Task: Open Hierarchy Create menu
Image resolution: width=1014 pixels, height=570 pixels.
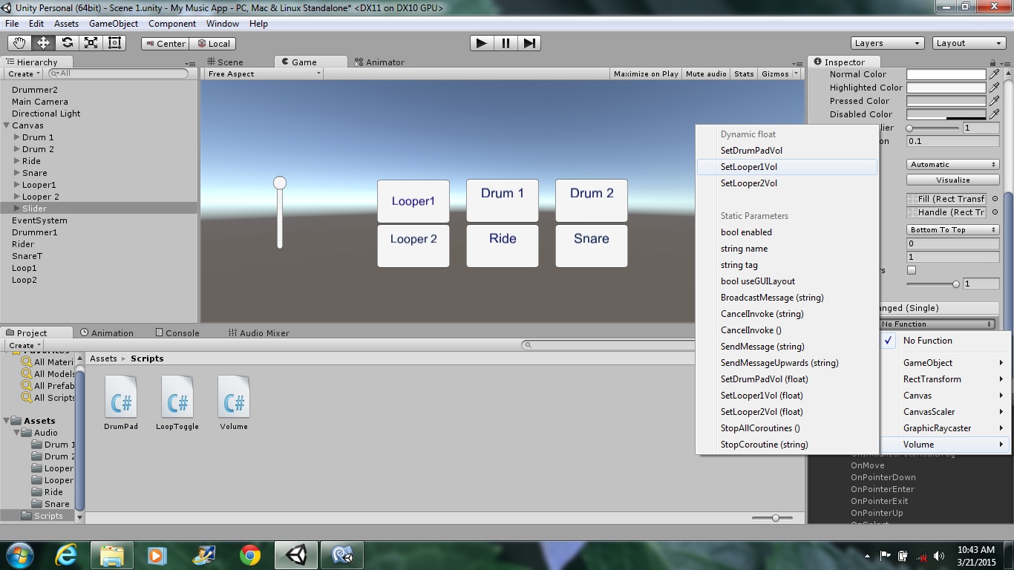Action: coord(24,74)
